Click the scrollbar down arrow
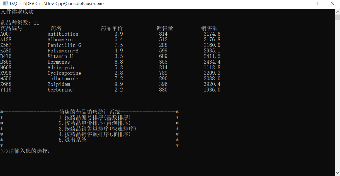Screen dimensions: 340x176 coord(337,173)
